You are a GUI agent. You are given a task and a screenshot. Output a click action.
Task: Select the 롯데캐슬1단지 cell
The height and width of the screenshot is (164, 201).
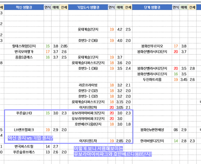88,57
